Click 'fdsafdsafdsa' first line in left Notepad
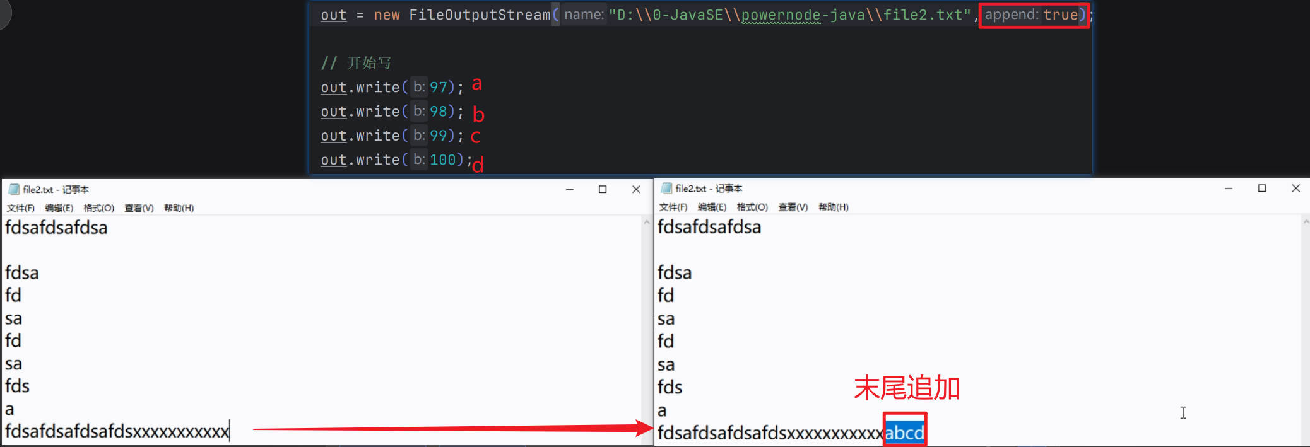Image resolution: width=1310 pixels, height=447 pixels. click(56, 228)
